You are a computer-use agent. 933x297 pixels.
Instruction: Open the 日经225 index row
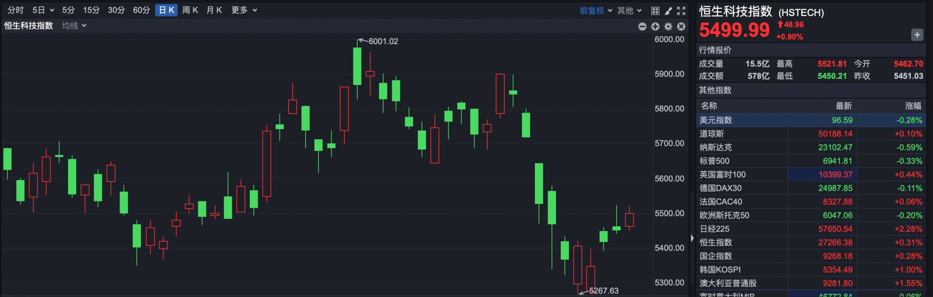click(x=714, y=229)
